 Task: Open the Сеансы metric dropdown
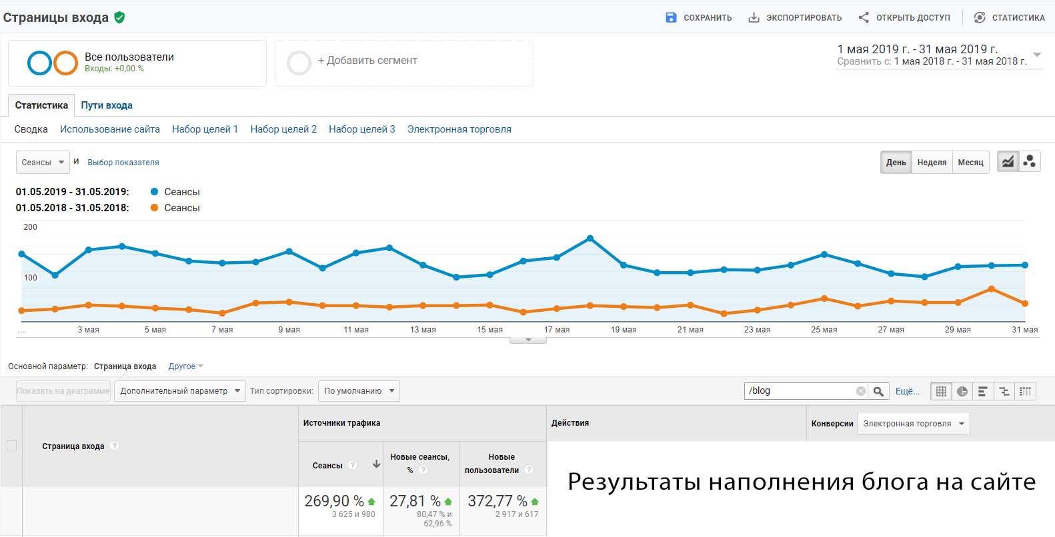43,162
